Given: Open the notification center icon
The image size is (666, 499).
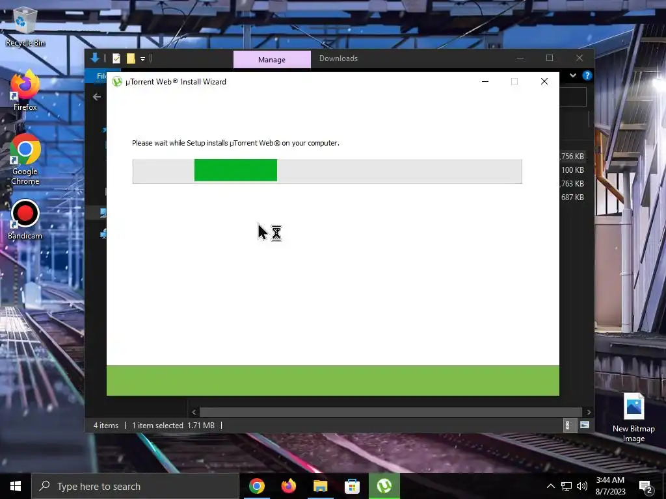Looking at the screenshot, I should pyautogui.click(x=646, y=487).
